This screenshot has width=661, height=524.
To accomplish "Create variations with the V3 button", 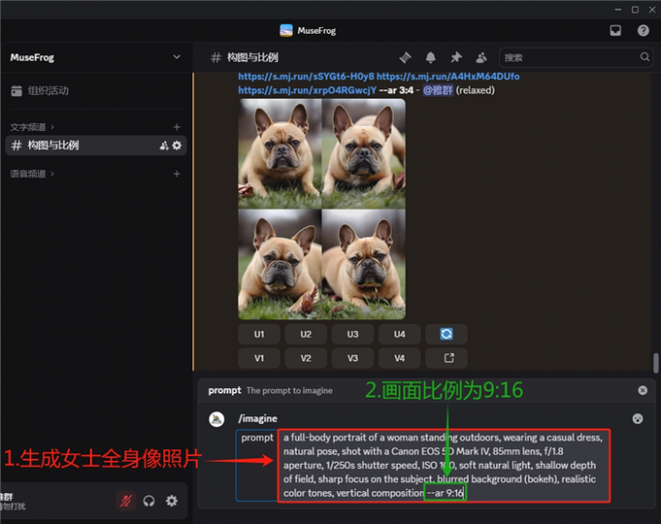I will pos(353,358).
